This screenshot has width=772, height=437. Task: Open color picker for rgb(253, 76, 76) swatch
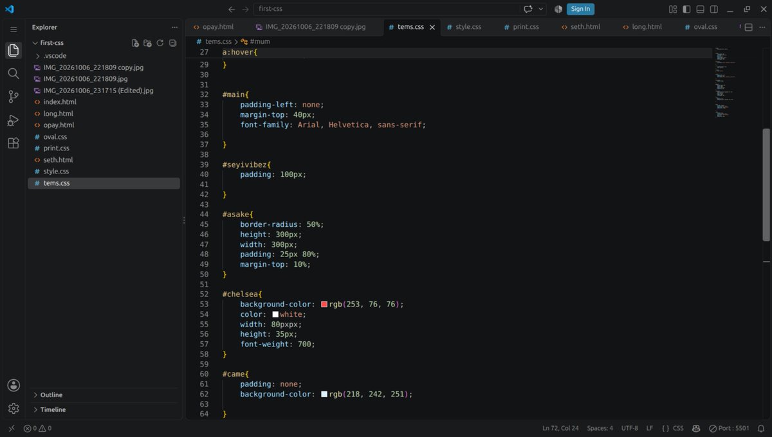pyautogui.click(x=324, y=304)
